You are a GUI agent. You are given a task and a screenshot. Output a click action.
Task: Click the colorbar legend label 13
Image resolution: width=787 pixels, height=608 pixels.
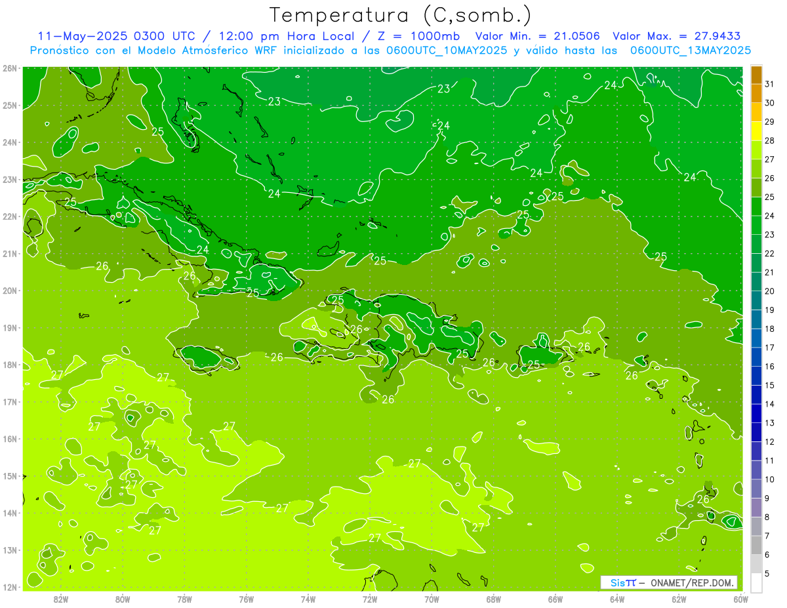point(769,422)
